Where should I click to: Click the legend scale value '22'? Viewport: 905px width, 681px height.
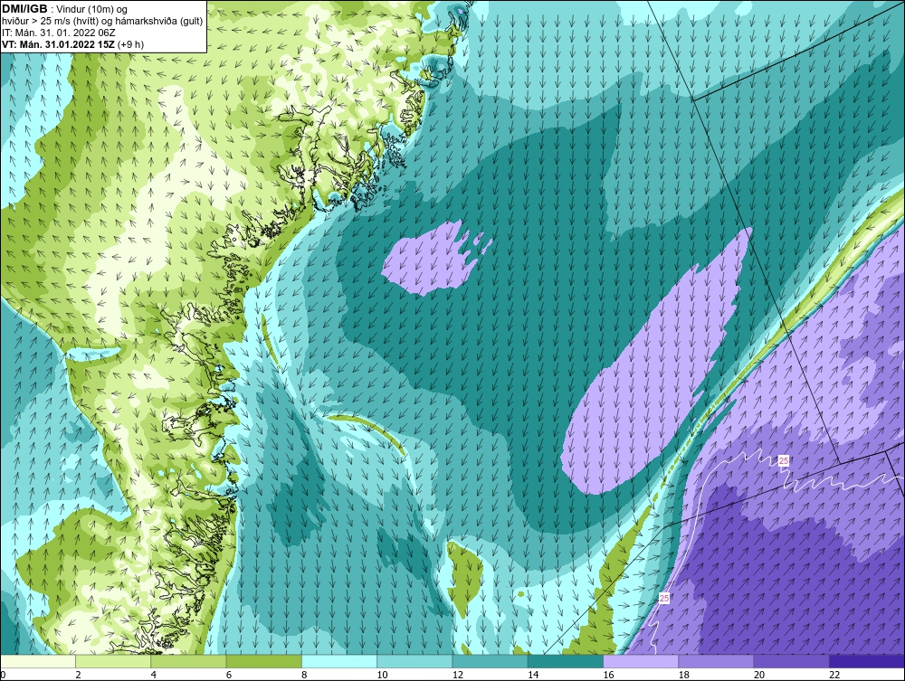pos(834,675)
